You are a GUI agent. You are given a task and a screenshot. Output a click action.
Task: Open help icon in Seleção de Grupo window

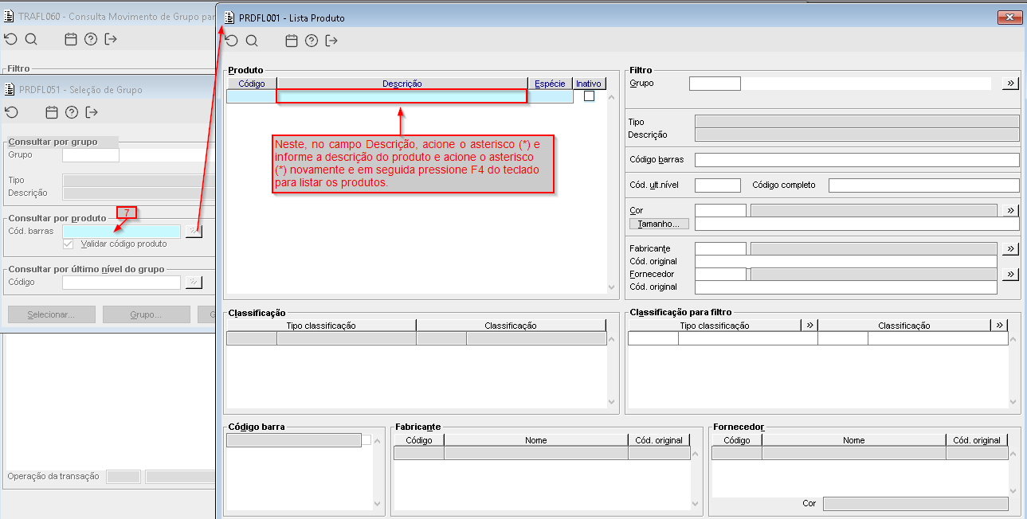click(x=72, y=112)
